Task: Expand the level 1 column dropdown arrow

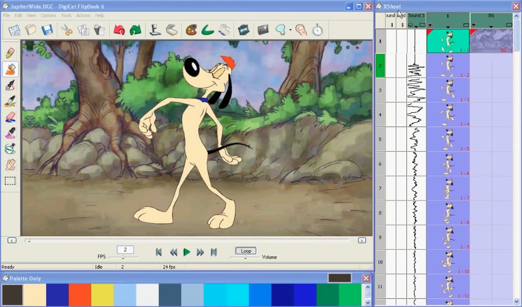Action: coord(448,26)
